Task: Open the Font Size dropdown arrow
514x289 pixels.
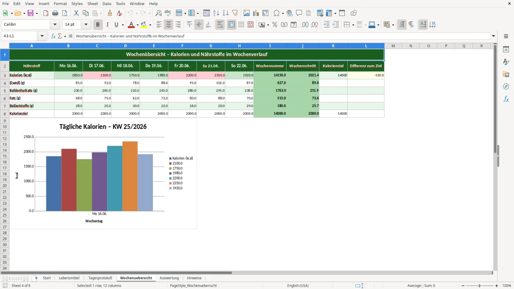Action: (x=86, y=25)
